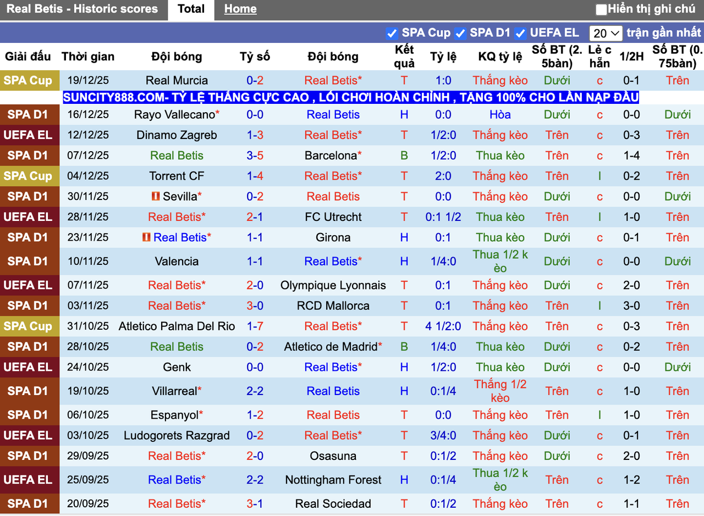Click the KQ tỷ lệ column header
704x516 pixels.
click(x=500, y=57)
